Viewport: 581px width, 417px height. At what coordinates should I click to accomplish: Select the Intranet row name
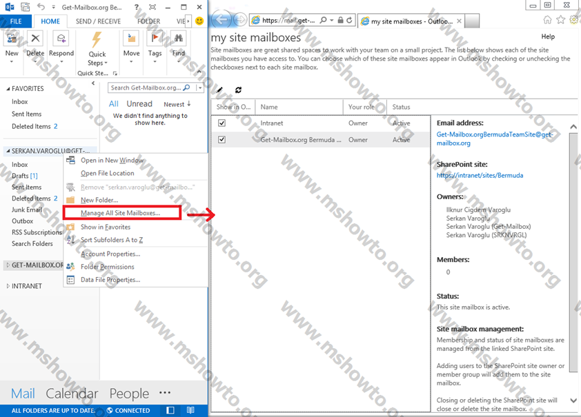click(x=272, y=123)
